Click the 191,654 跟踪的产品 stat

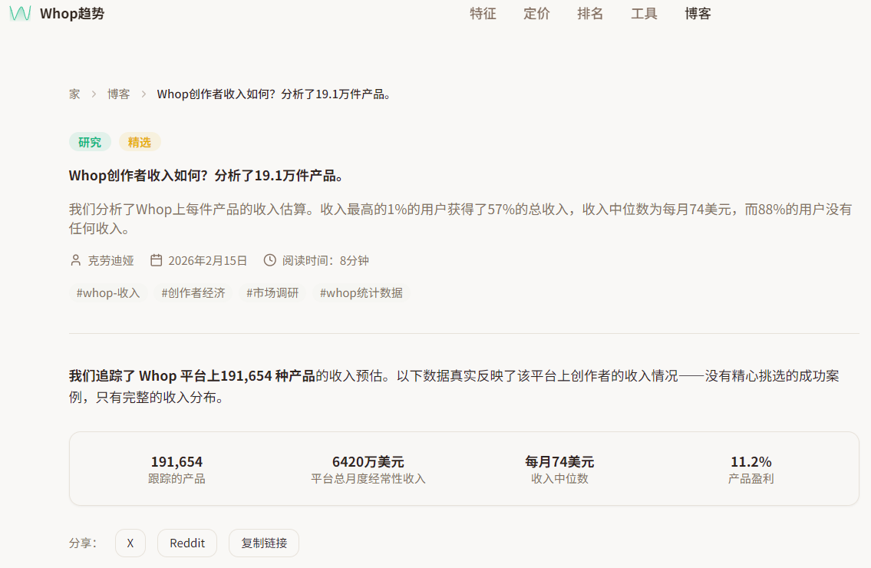[177, 470]
